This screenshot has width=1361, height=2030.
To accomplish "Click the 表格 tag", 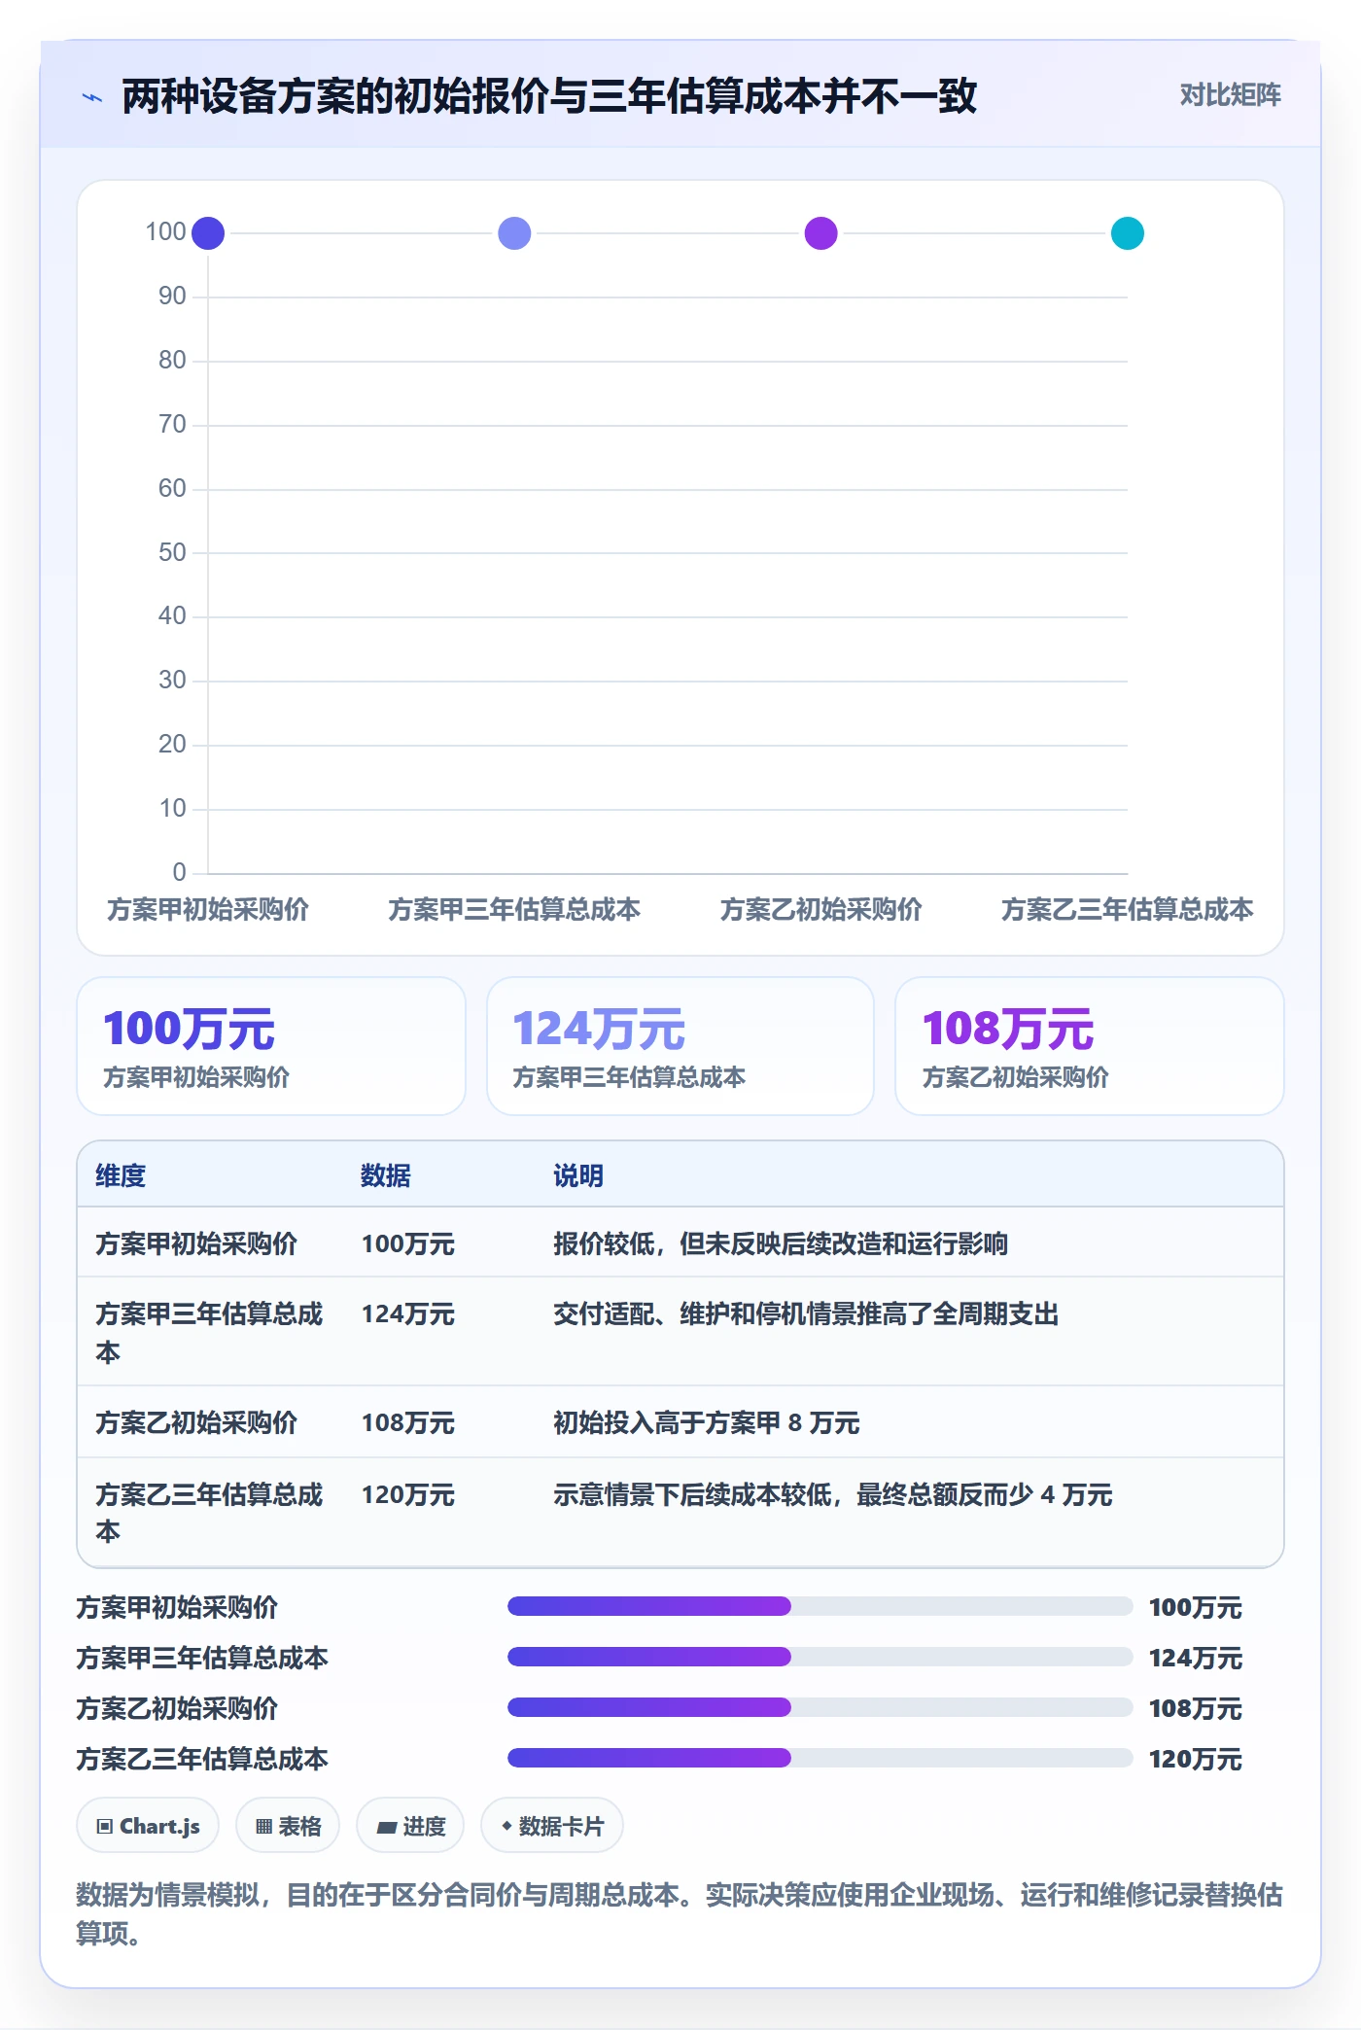I will [288, 1826].
